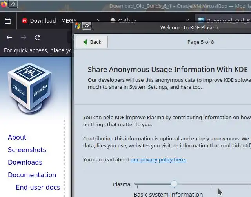Switch to the Catbox tab

point(127,21)
